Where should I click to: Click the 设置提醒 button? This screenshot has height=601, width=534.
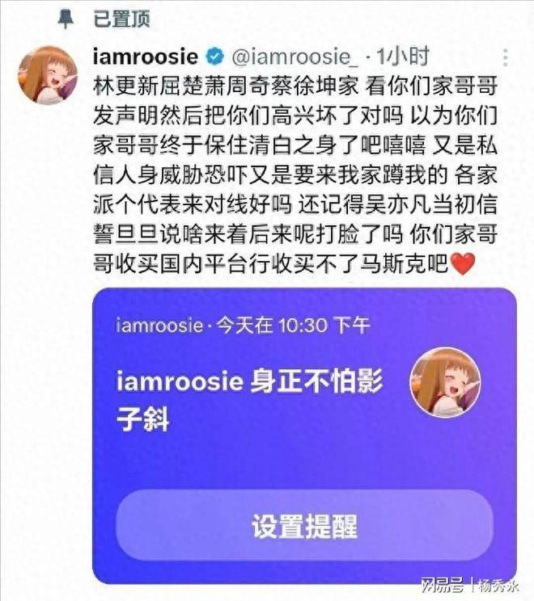coord(304,526)
